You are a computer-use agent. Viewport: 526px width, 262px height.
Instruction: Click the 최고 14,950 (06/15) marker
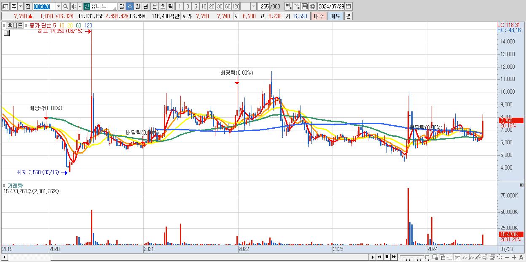[64, 31]
